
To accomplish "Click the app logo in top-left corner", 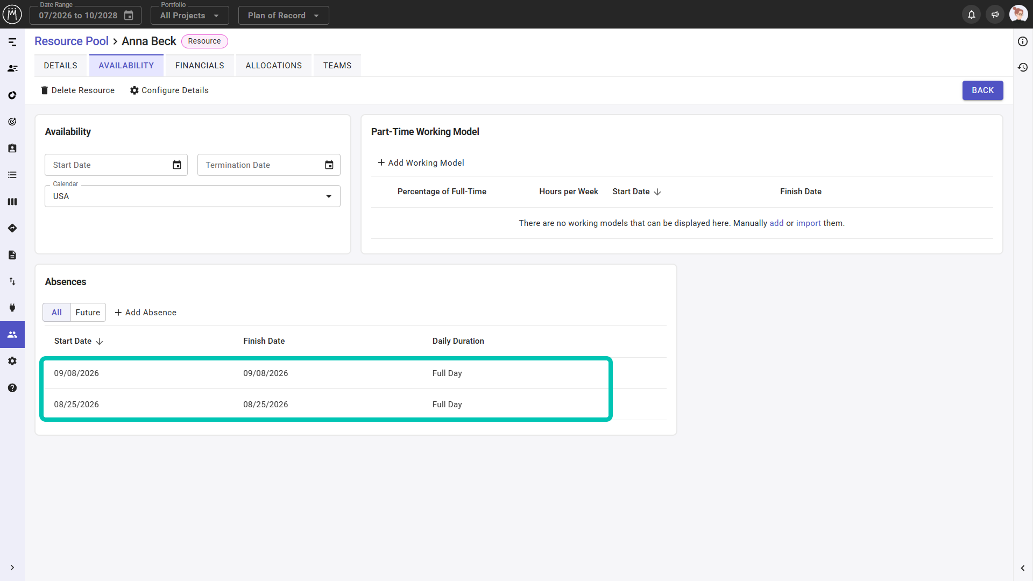I will click(12, 14).
